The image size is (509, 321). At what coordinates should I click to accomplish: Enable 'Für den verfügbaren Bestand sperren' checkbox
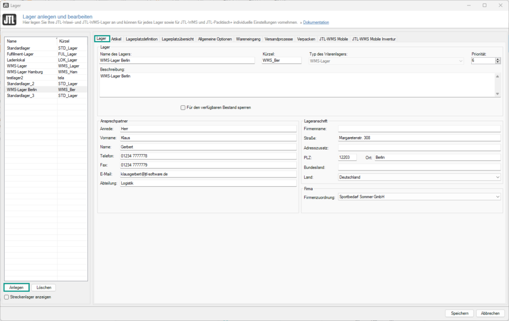click(x=183, y=107)
